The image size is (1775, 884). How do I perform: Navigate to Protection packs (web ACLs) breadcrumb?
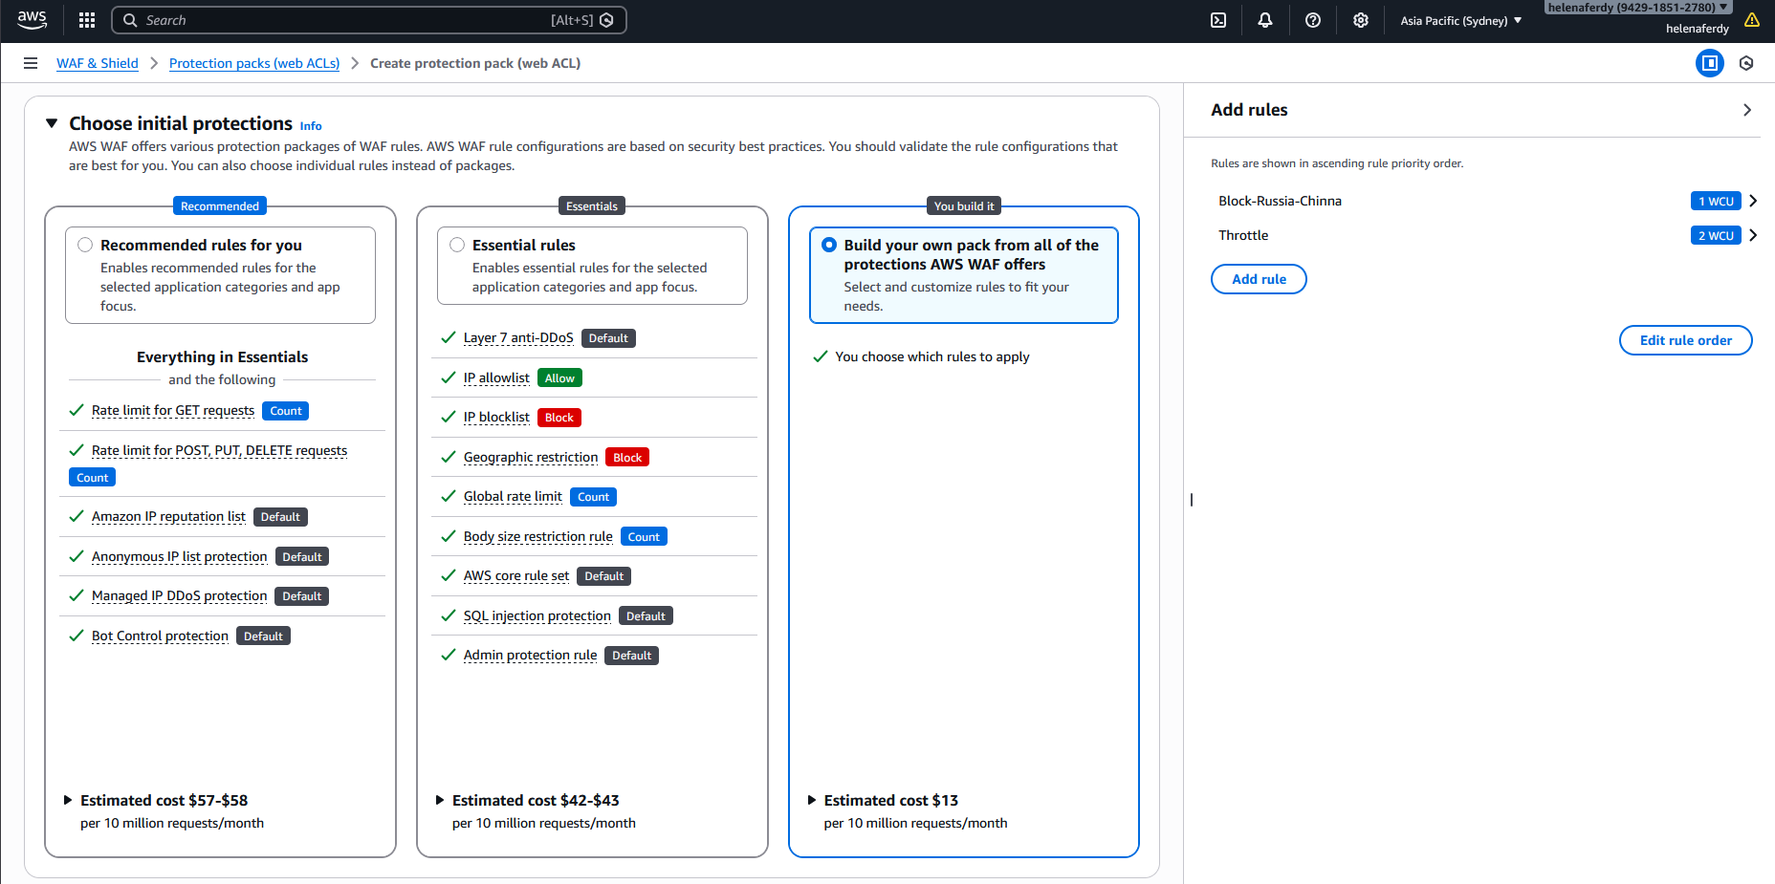(253, 63)
